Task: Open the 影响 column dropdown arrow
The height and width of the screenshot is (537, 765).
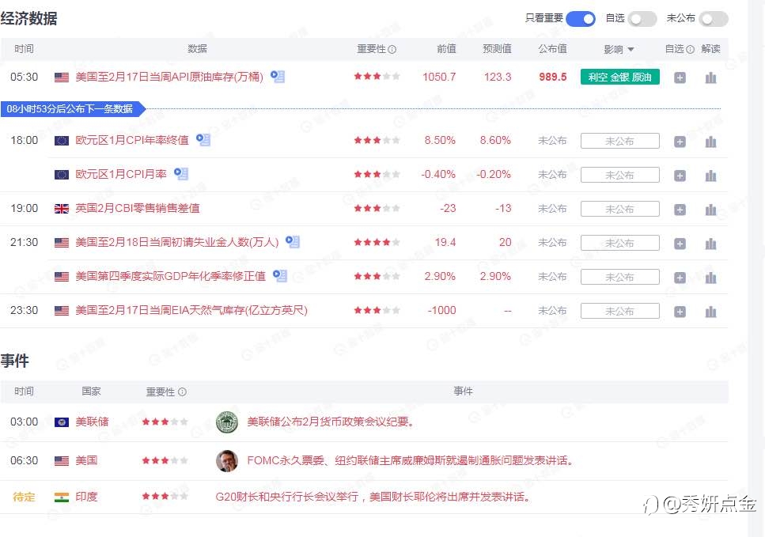Action: pyautogui.click(x=631, y=49)
